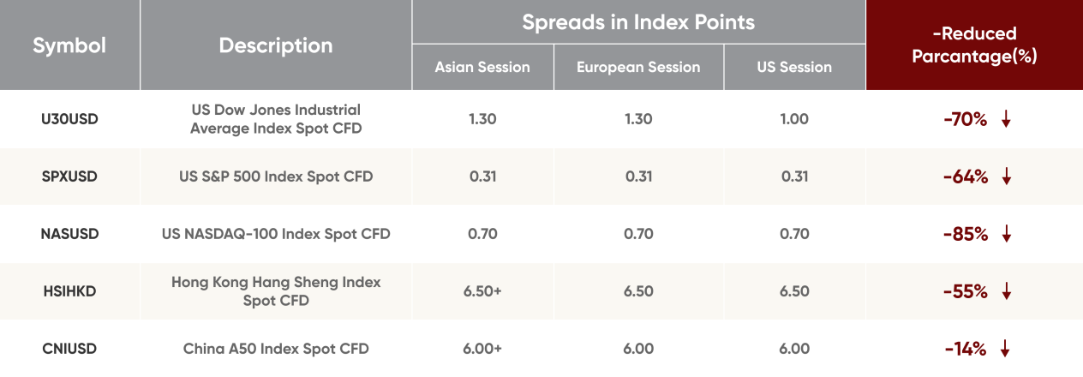Click the arrow icon next to -14%
The height and width of the screenshot is (377, 1083).
coord(1006,350)
